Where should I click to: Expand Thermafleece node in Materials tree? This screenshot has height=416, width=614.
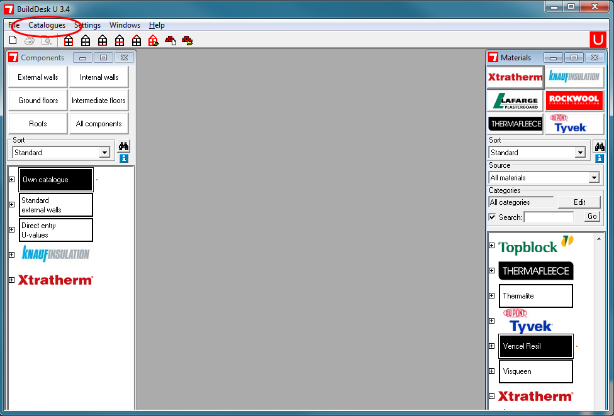pos(492,271)
